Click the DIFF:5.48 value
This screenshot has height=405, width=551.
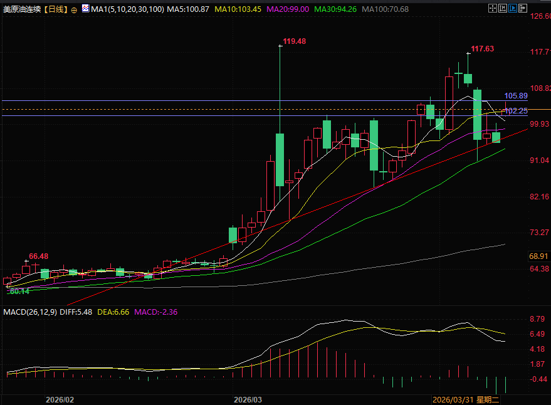pyautogui.click(x=76, y=312)
